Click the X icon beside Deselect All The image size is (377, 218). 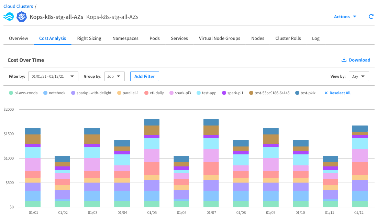click(x=326, y=93)
